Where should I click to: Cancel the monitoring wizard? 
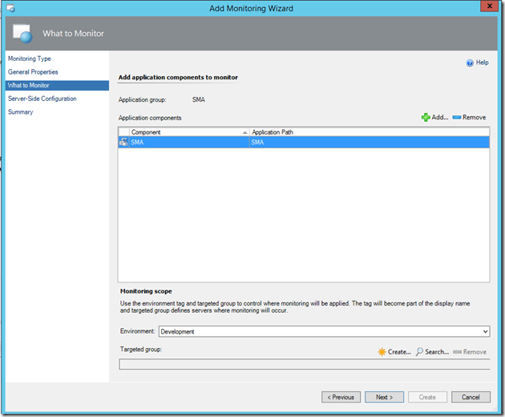point(471,397)
